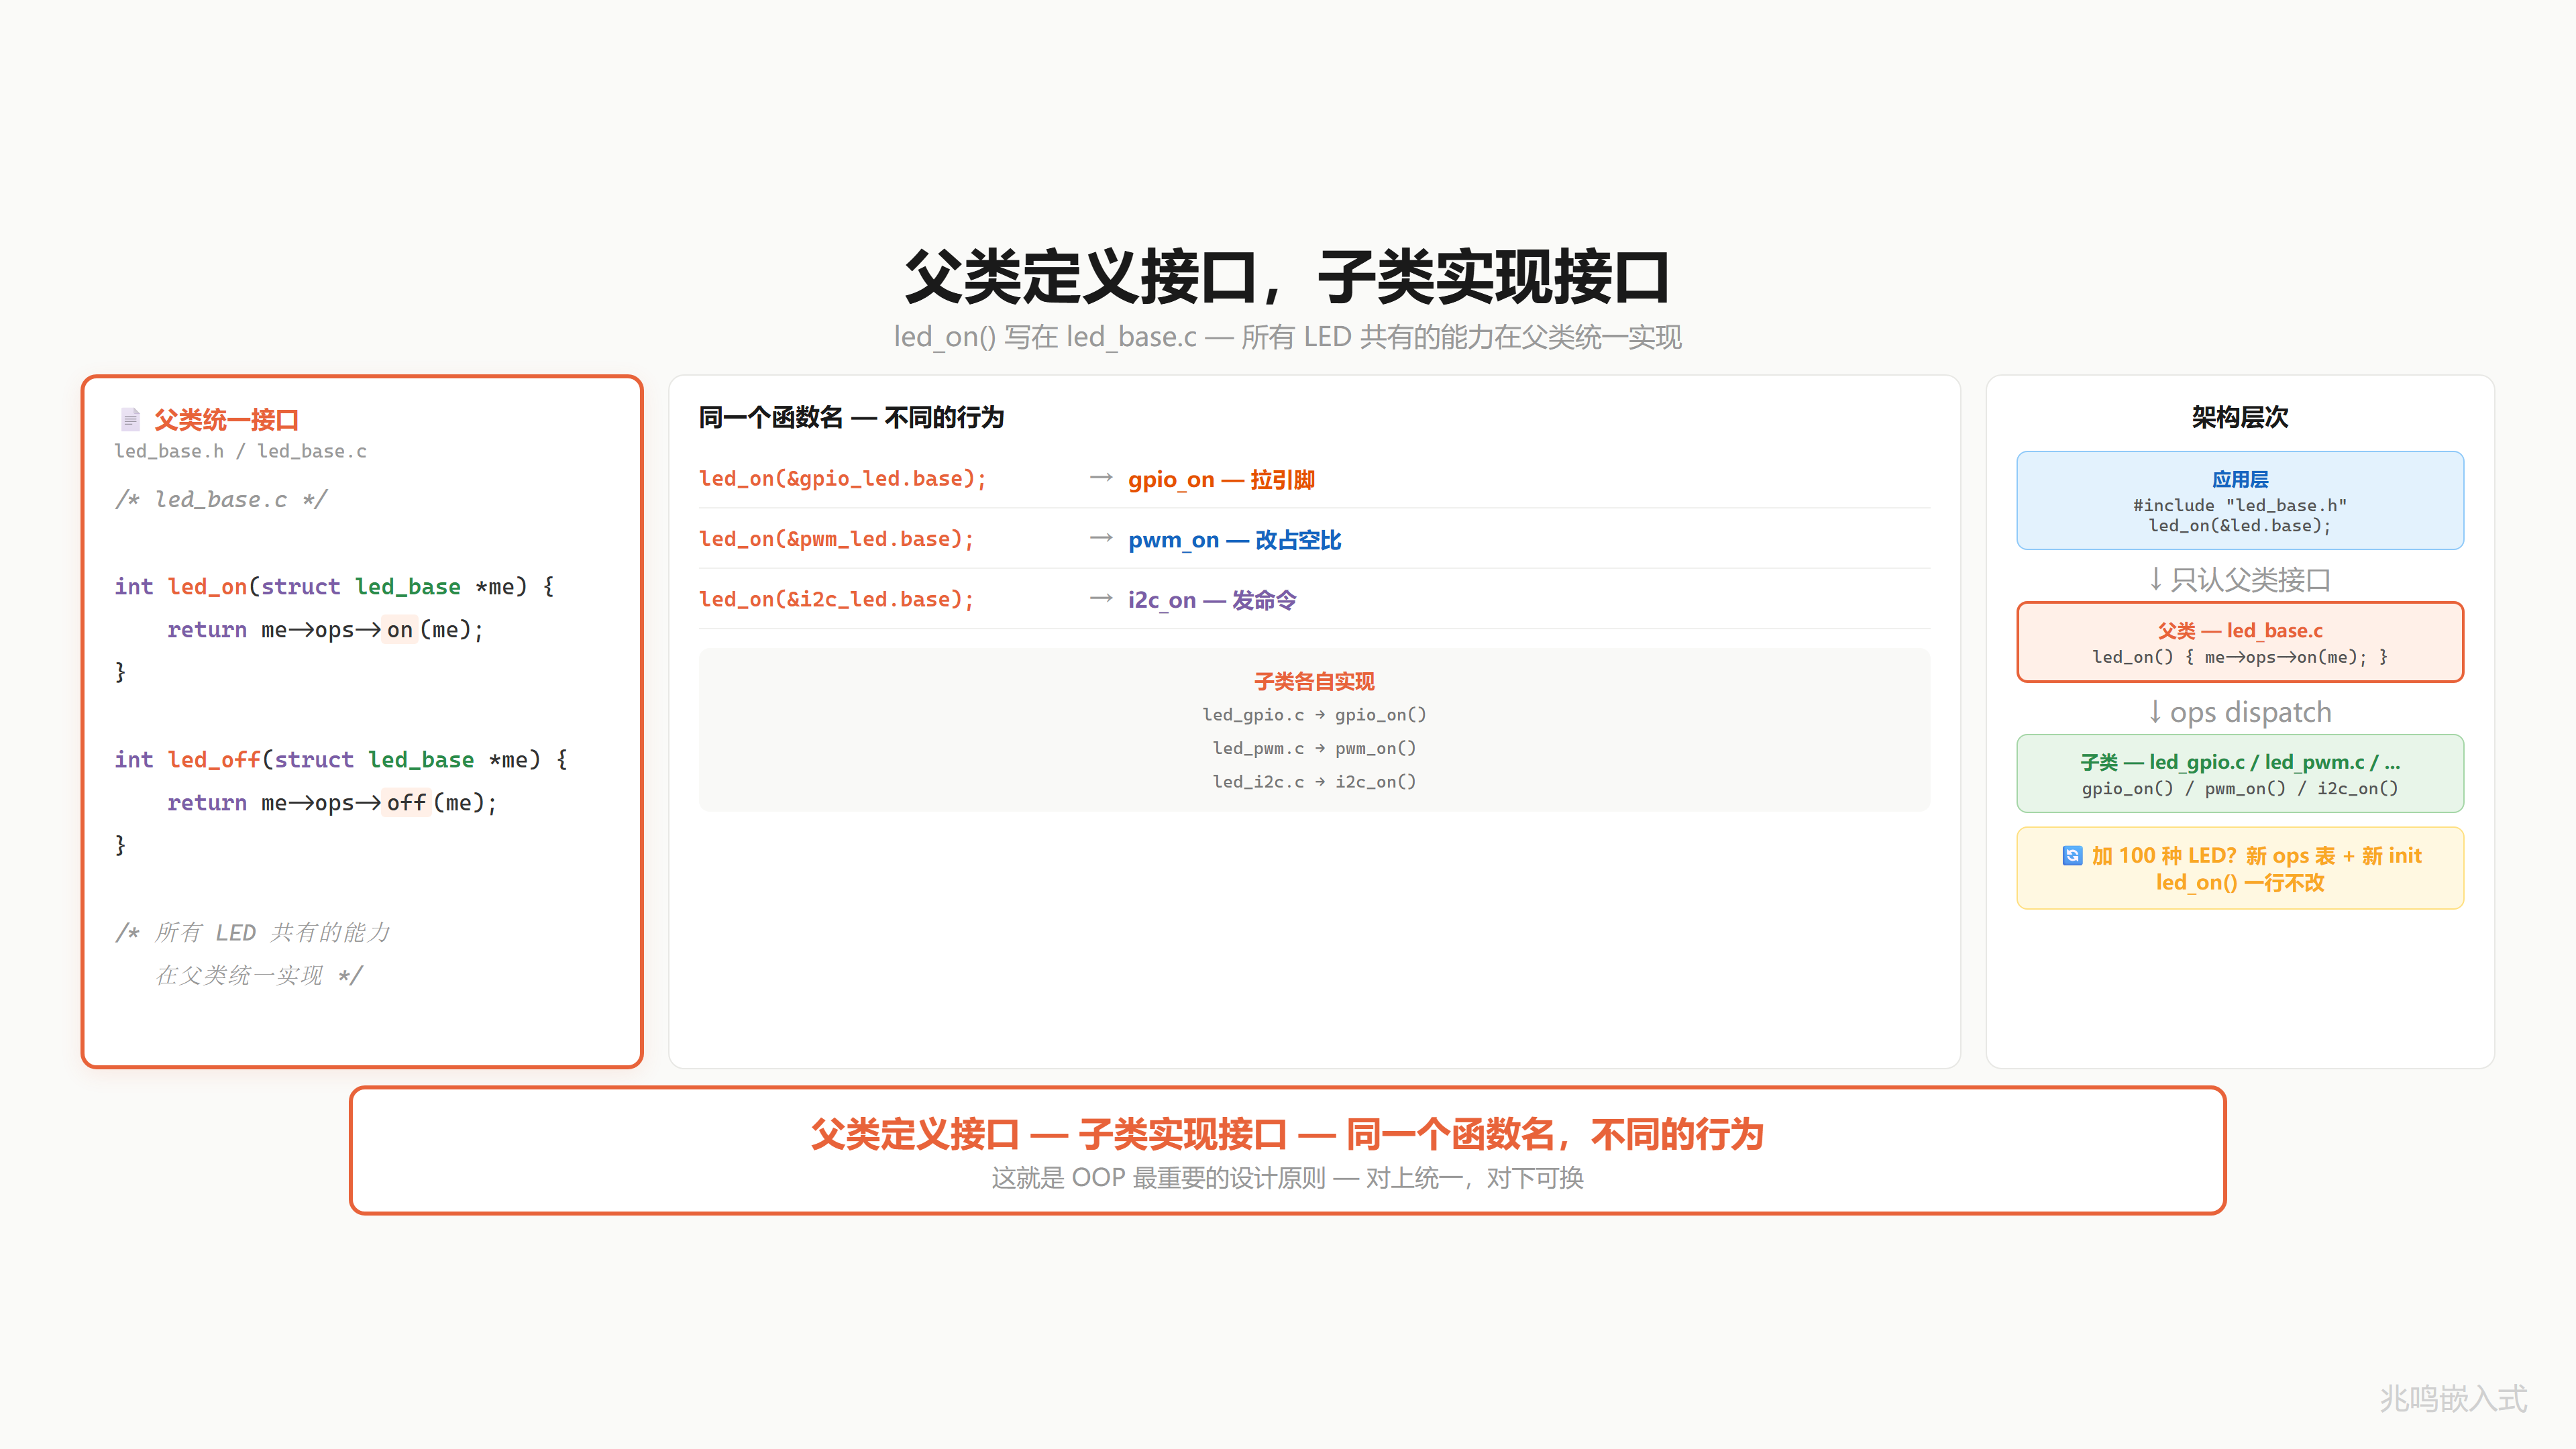Click led_on() { me->ops->on(me); } text
The image size is (2576, 1449).
(x=2240, y=657)
